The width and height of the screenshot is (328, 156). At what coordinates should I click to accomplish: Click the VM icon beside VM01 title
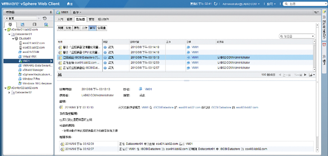58,12
